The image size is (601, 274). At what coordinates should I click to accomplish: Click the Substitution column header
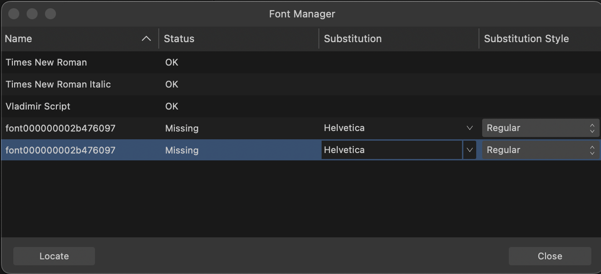pyautogui.click(x=399, y=39)
